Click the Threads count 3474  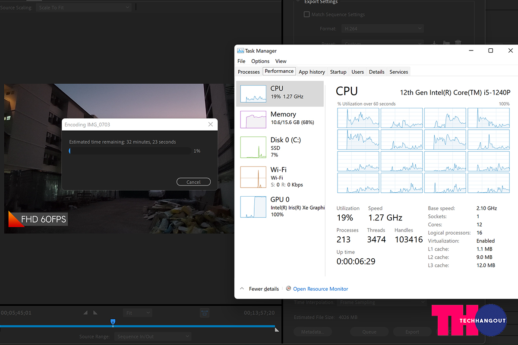[376, 239]
